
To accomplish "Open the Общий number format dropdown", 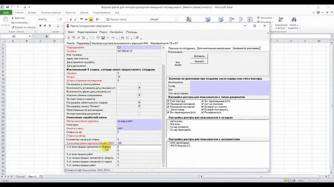I will pyautogui.click(x=176, y=19).
